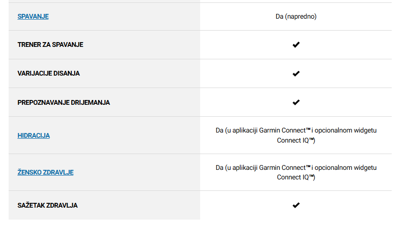Image resolution: width=408 pixels, height=233 pixels.
Task: Click the checkmark for Varijacije disanja
Action: 296,74
